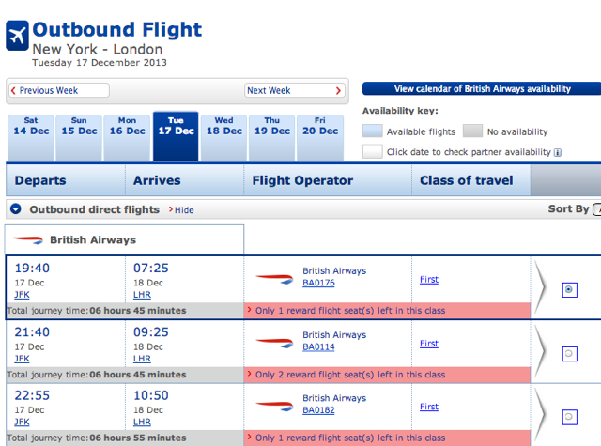Viewport: 601px width, 446px height.
Task: Select the 19:40 BA0176 flight radio button
Action: pyautogui.click(x=569, y=290)
